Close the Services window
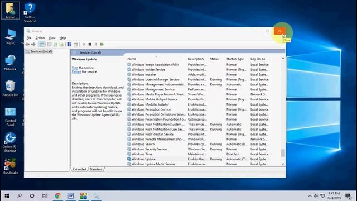 click(x=279, y=31)
